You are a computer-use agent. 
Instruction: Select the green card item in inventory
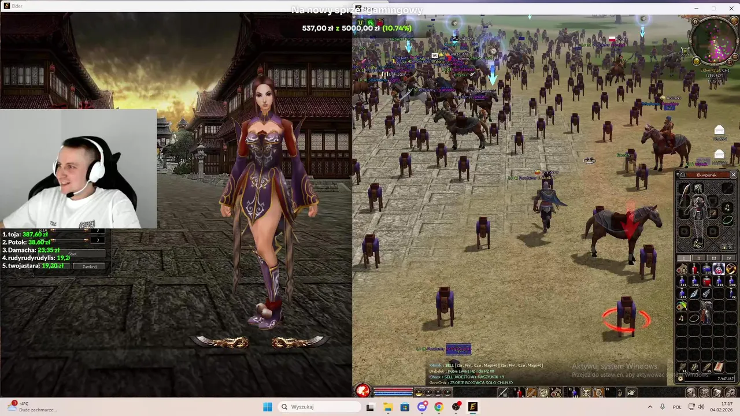click(x=682, y=306)
